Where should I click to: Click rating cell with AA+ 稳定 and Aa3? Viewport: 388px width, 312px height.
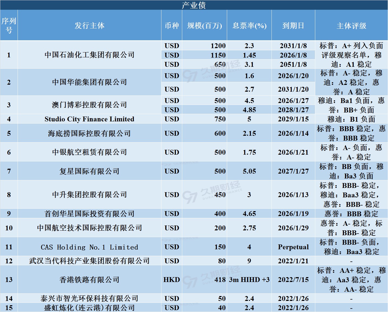pyautogui.click(x=351, y=280)
